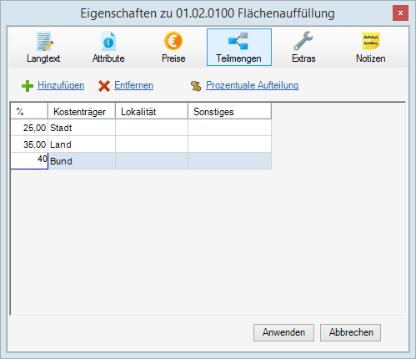This screenshot has height=359, width=416.
Task: Click the red X remove icon
Action: coord(104,86)
